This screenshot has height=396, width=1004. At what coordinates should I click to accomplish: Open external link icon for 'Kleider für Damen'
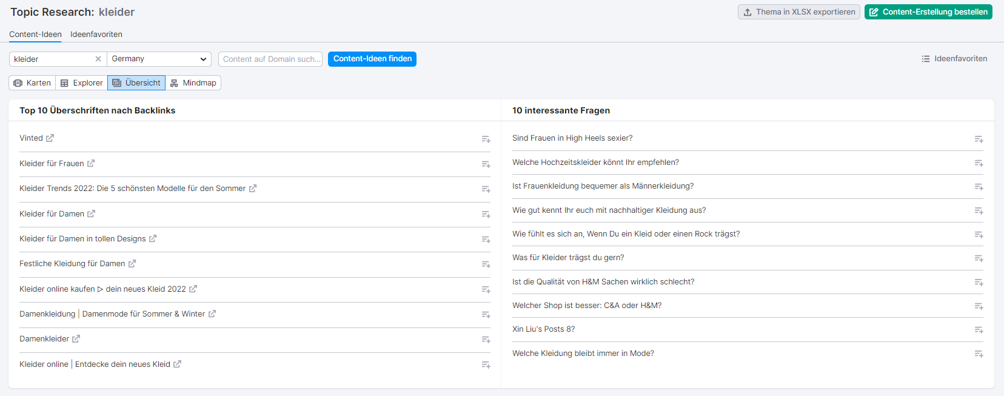91,214
